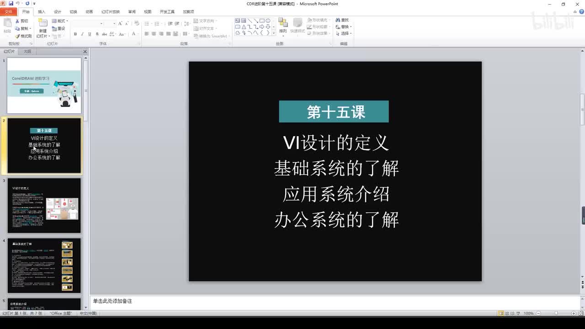The height and width of the screenshot is (329, 585).
Task: Switch to the Animations (动画) tab
Action: pos(89,12)
